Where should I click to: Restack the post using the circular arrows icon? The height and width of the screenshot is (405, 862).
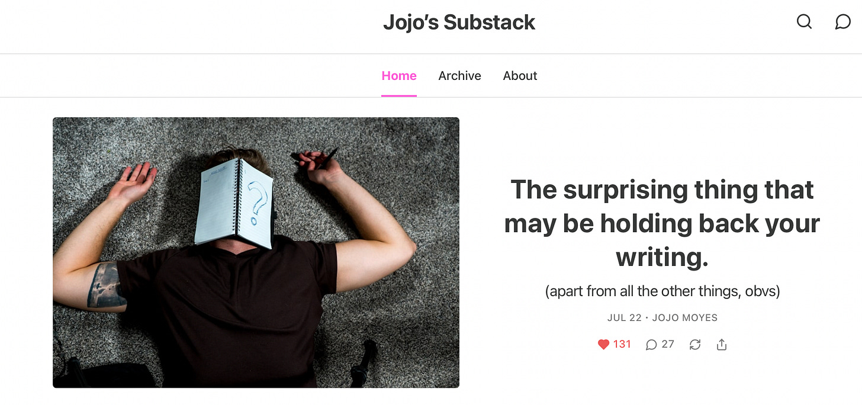(695, 345)
